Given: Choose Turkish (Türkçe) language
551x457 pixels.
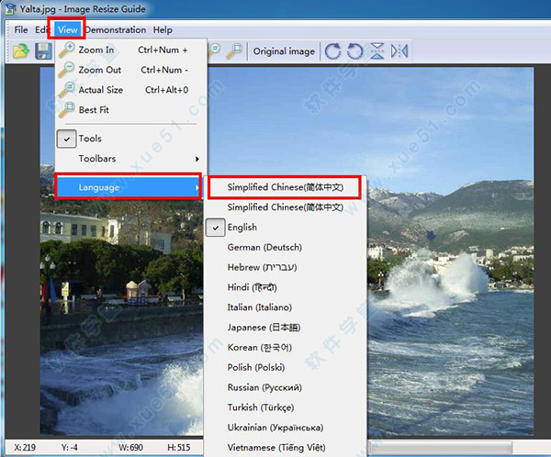Looking at the screenshot, I should pyautogui.click(x=286, y=407).
